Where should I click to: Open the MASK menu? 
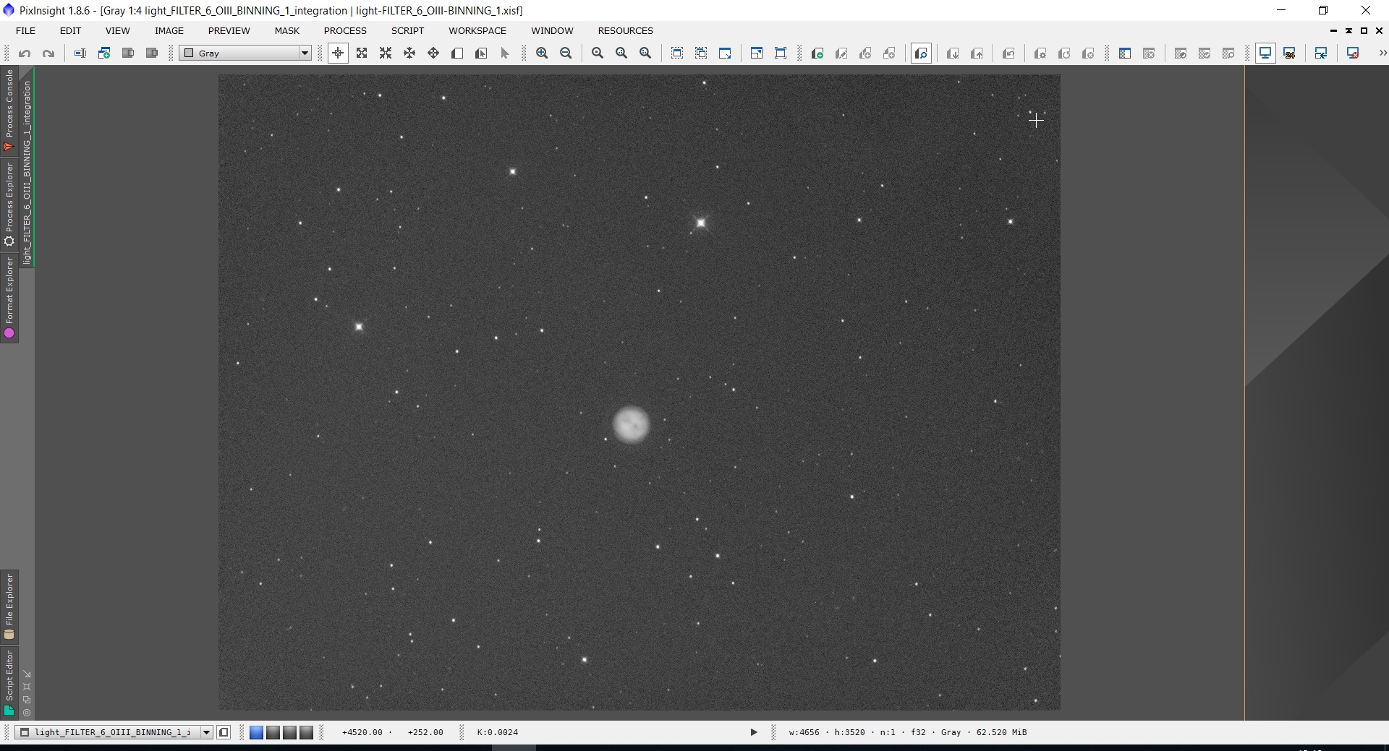pos(287,30)
